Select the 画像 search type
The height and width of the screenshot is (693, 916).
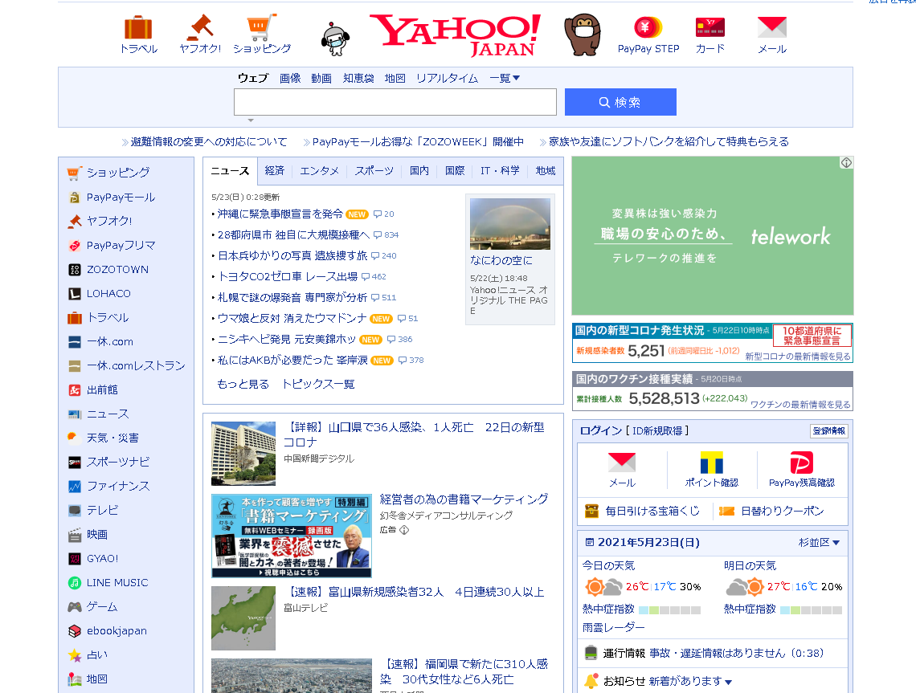(x=290, y=78)
